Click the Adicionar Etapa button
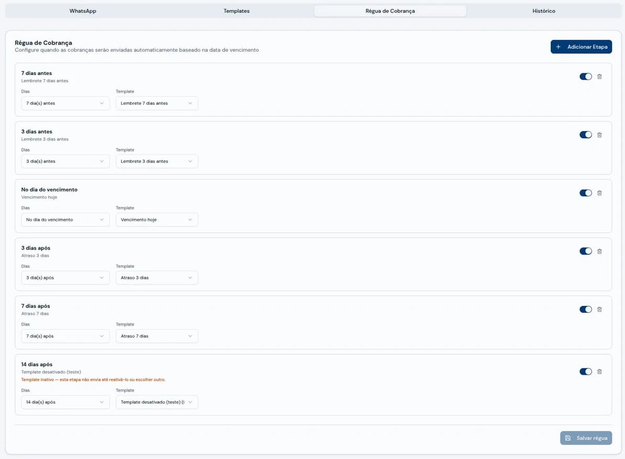The width and height of the screenshot is (625, 459). click(x=581, y=47)
